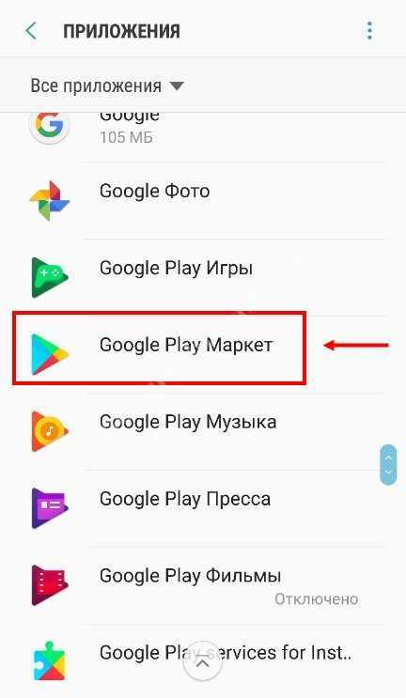Tap the Google Play Фильмы icon
406x698 pixels.
tap(50, 585)
